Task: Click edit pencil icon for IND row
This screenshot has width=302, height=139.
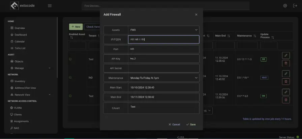Action: (285, 73)
